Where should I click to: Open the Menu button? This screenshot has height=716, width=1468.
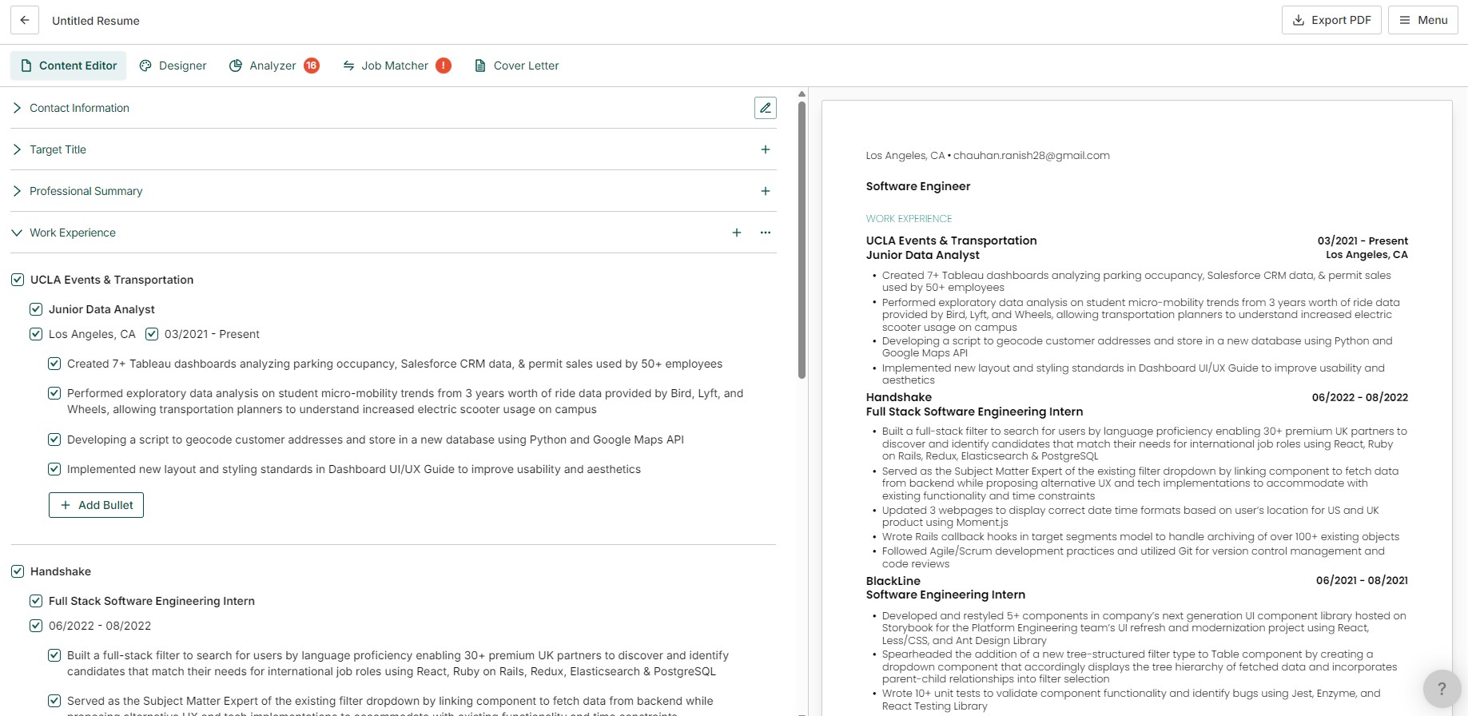point(1423,20)
